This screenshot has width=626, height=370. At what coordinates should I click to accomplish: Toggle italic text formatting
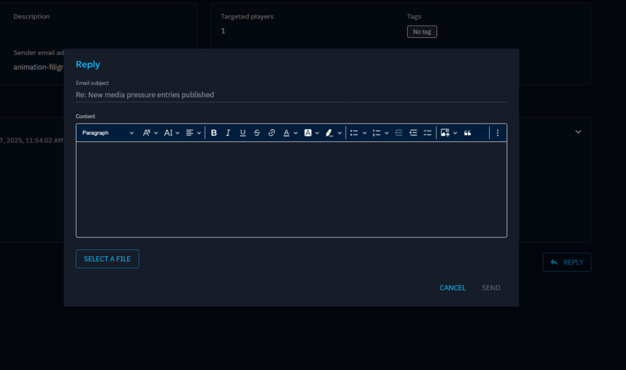228,133
